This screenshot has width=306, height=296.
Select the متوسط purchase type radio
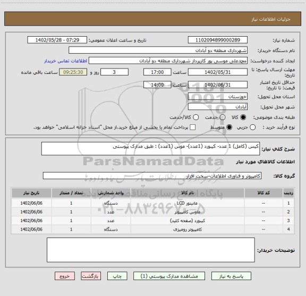[229, 128]
